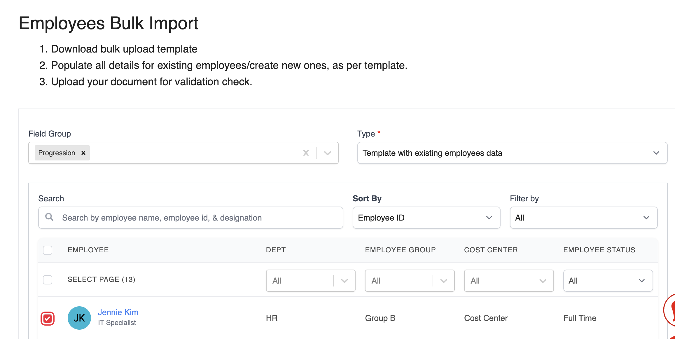Click the Employee column header

88,250
